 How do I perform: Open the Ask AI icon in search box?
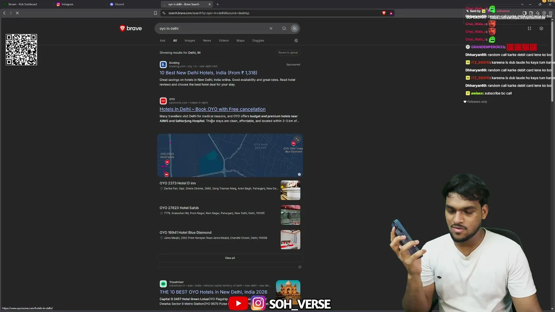tap(294, 29)
